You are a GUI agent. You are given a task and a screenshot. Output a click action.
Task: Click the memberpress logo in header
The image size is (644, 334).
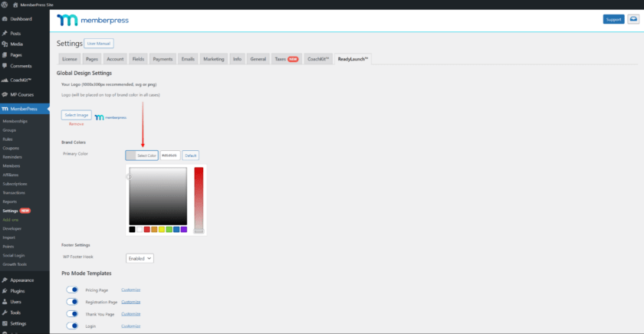[93, 20]
